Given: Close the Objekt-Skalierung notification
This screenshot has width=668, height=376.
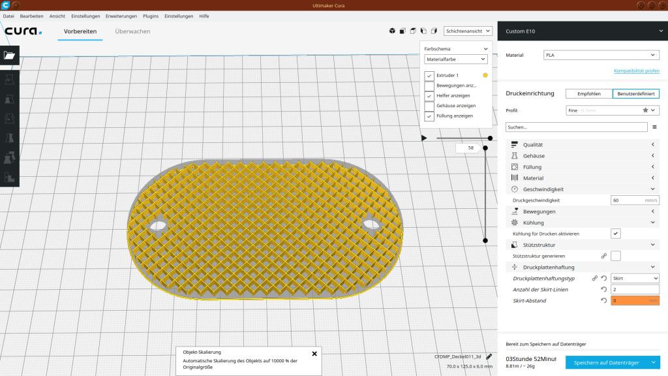Looking at the screenshot, I should click(x=314, y=353).
